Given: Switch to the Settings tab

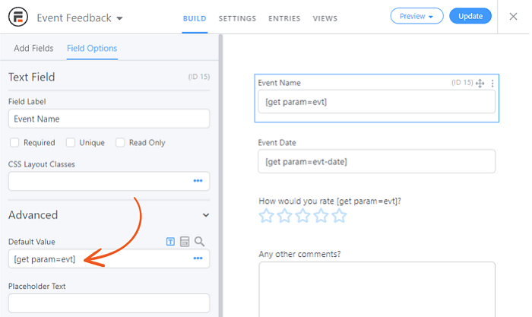Looking at the screenshot, I should (x=237, y=19).
